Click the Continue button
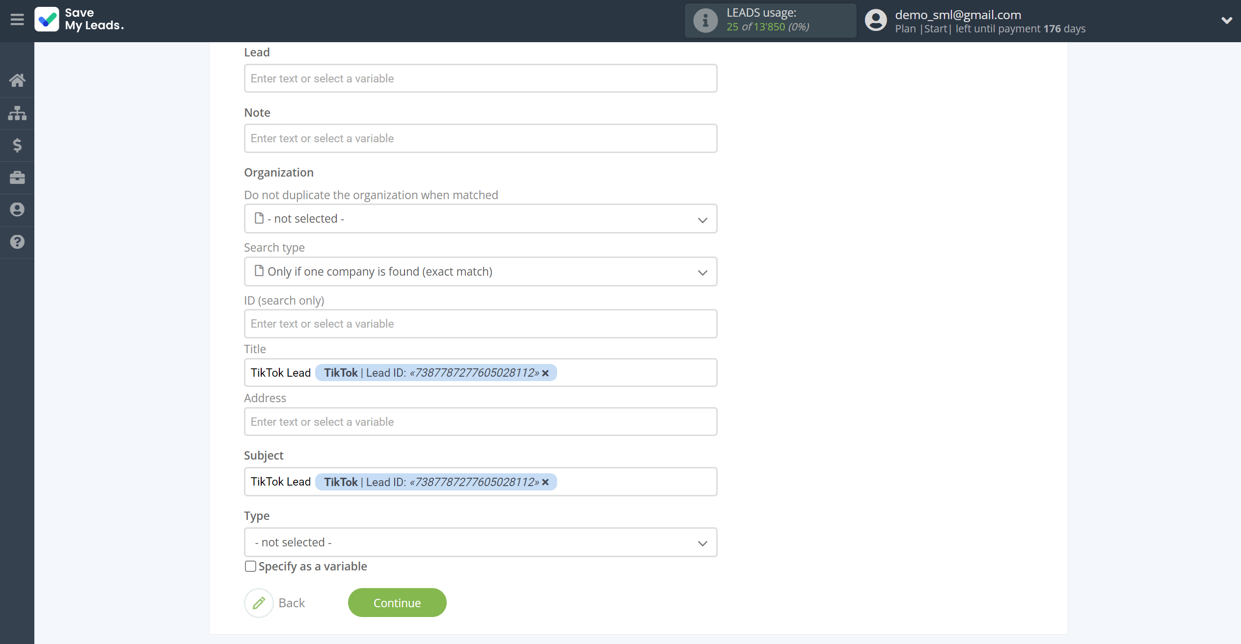Screen dimensions: 1241x644 click(397, 603)
